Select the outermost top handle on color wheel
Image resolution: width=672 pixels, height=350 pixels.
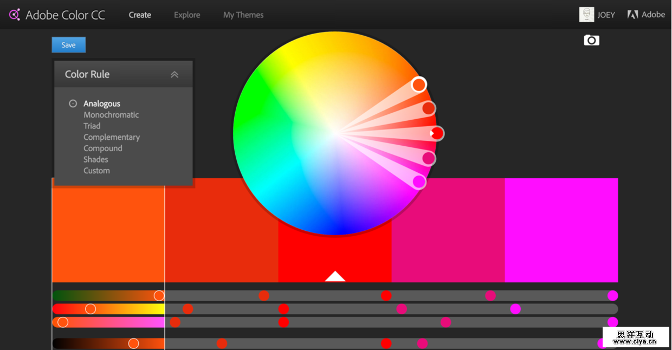click(x=419, y=85)
